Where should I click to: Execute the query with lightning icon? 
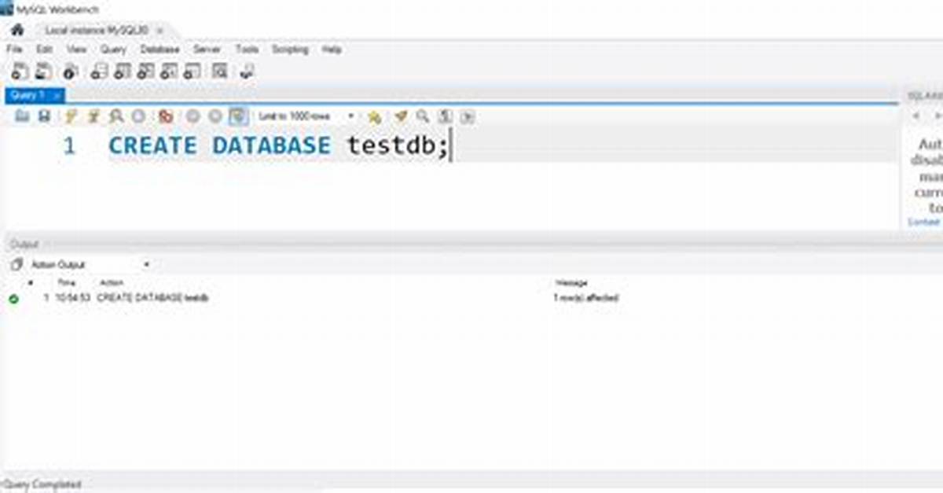[71, 116]
